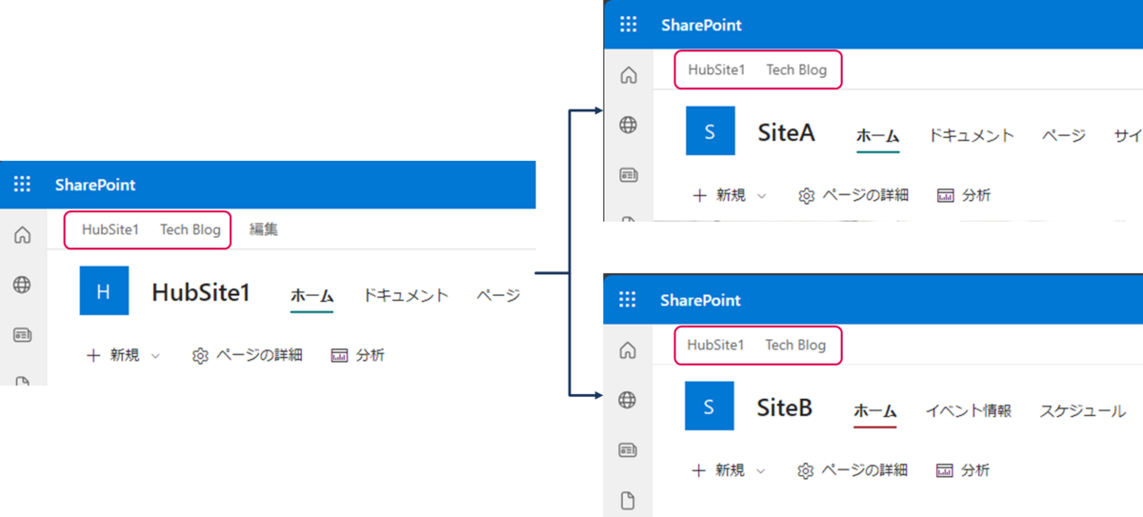
Task: Open 分析 in HubSite1 window
Action: pos(358,355)
